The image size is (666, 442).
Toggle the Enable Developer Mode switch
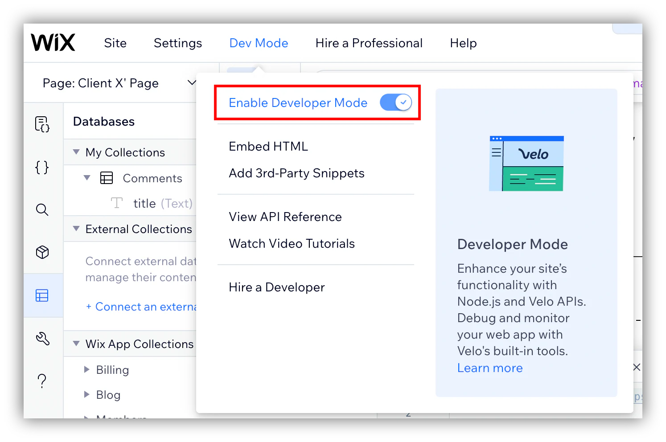pyautogui.click(x=396, y=102)
